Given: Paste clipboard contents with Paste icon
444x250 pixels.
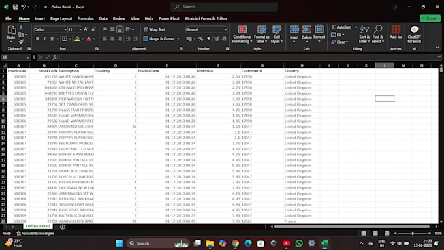Looking at the screenshot, I should pyautogui.click(x=11, y=30).
